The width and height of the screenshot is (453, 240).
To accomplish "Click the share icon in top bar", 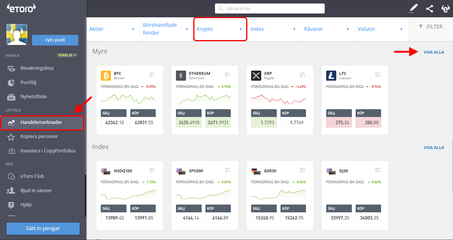I will 430,9.
